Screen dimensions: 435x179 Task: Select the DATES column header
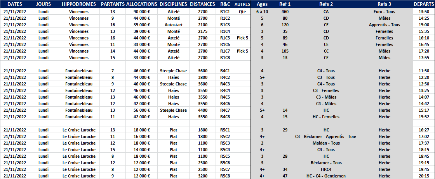14,4
